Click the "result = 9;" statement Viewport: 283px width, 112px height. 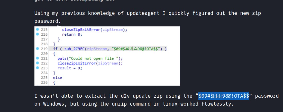click(70, 68)
